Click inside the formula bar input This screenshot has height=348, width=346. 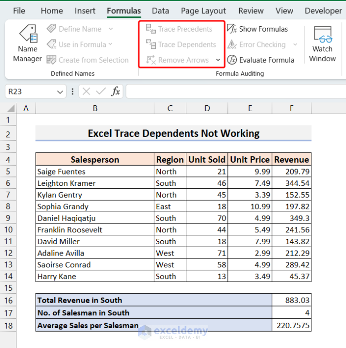pyautogui.click(x=236, y=91)
